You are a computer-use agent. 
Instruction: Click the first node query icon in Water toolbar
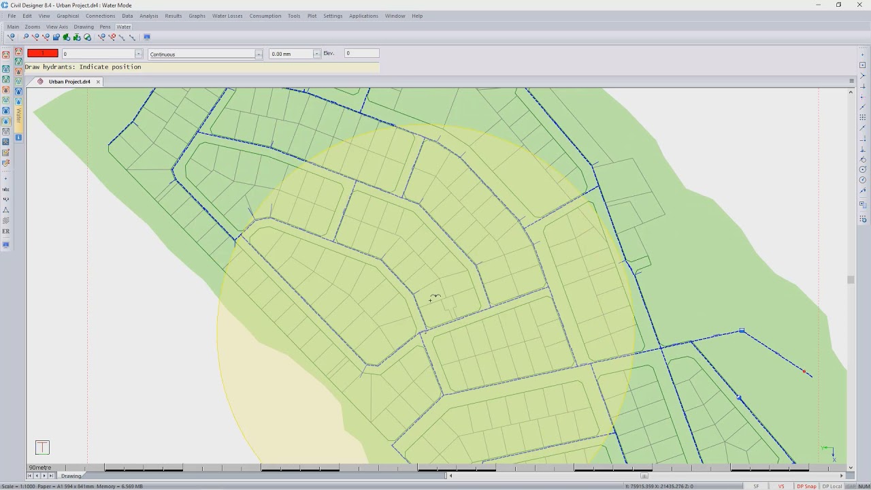[x=11, y=37]
